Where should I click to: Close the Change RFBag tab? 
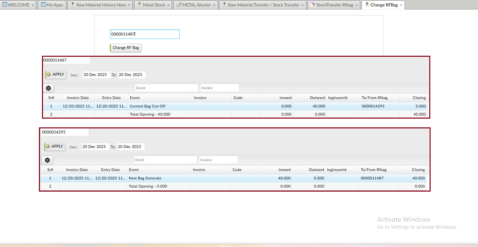click(x=401, y=5)
